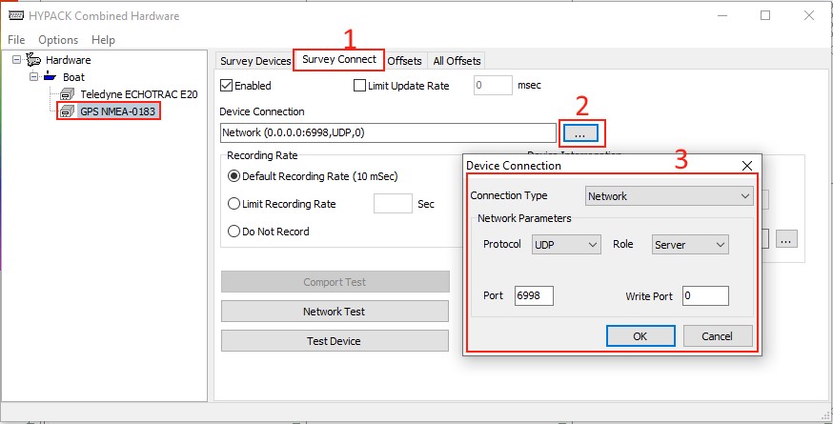
Task: Click the Boat icon in hardware tree
Action: (50, 77)
